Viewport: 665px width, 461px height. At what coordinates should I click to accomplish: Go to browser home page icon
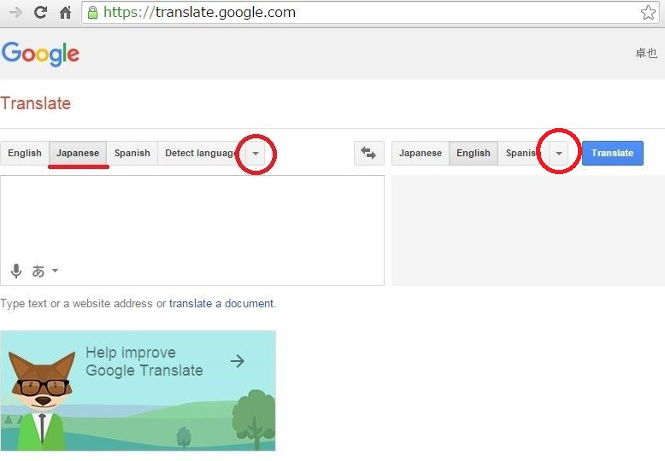point(65,12)
